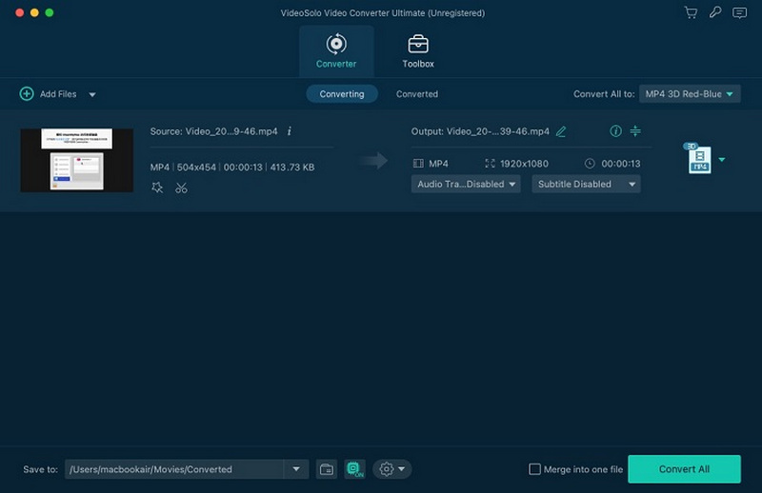Select the Converted tab
This screenshot has width=762, height=493.
417,93
